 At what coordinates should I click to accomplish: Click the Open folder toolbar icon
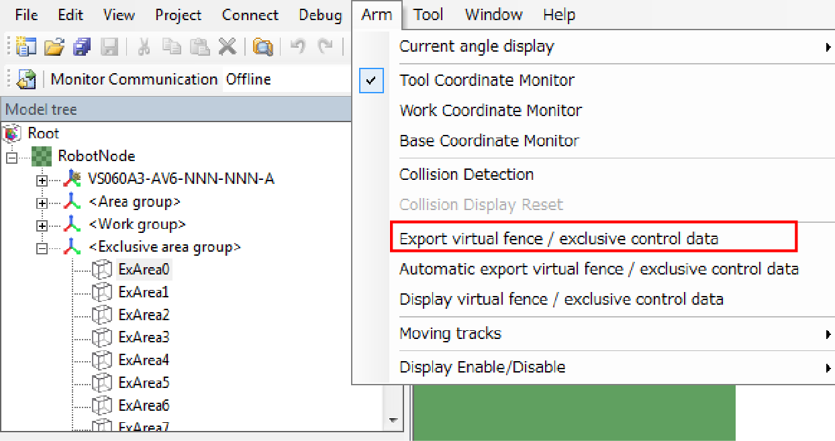pyautogui.click(x=54, y=46)
